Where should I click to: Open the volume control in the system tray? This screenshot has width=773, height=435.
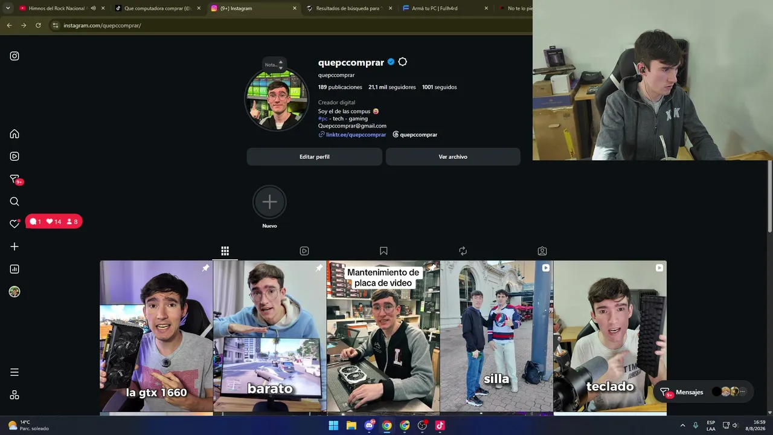coord(735,425)
